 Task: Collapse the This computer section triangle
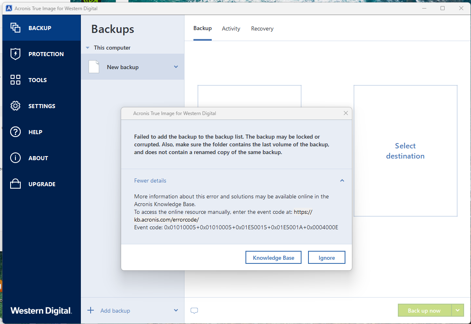pos(87,48)
